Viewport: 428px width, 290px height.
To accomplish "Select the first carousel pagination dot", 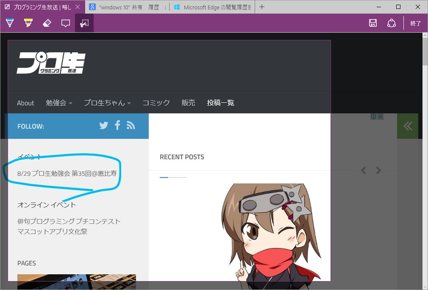I will [x=164, y=177].
